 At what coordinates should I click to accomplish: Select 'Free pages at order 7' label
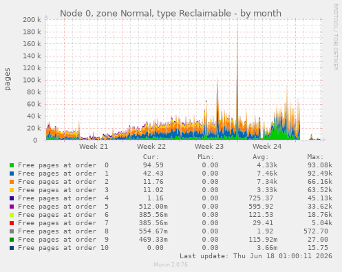[63, 223]
